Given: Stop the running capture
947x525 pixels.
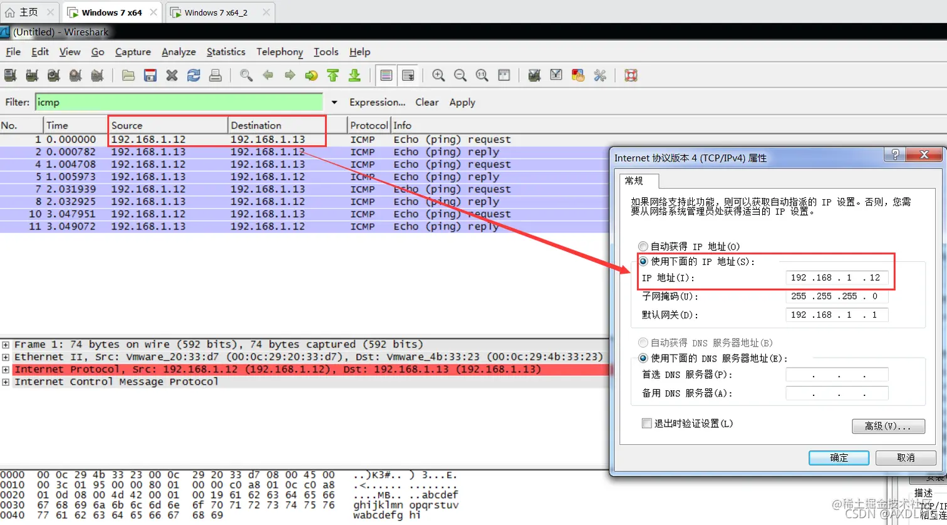Looking at the screenshot, I should point(76,76).
